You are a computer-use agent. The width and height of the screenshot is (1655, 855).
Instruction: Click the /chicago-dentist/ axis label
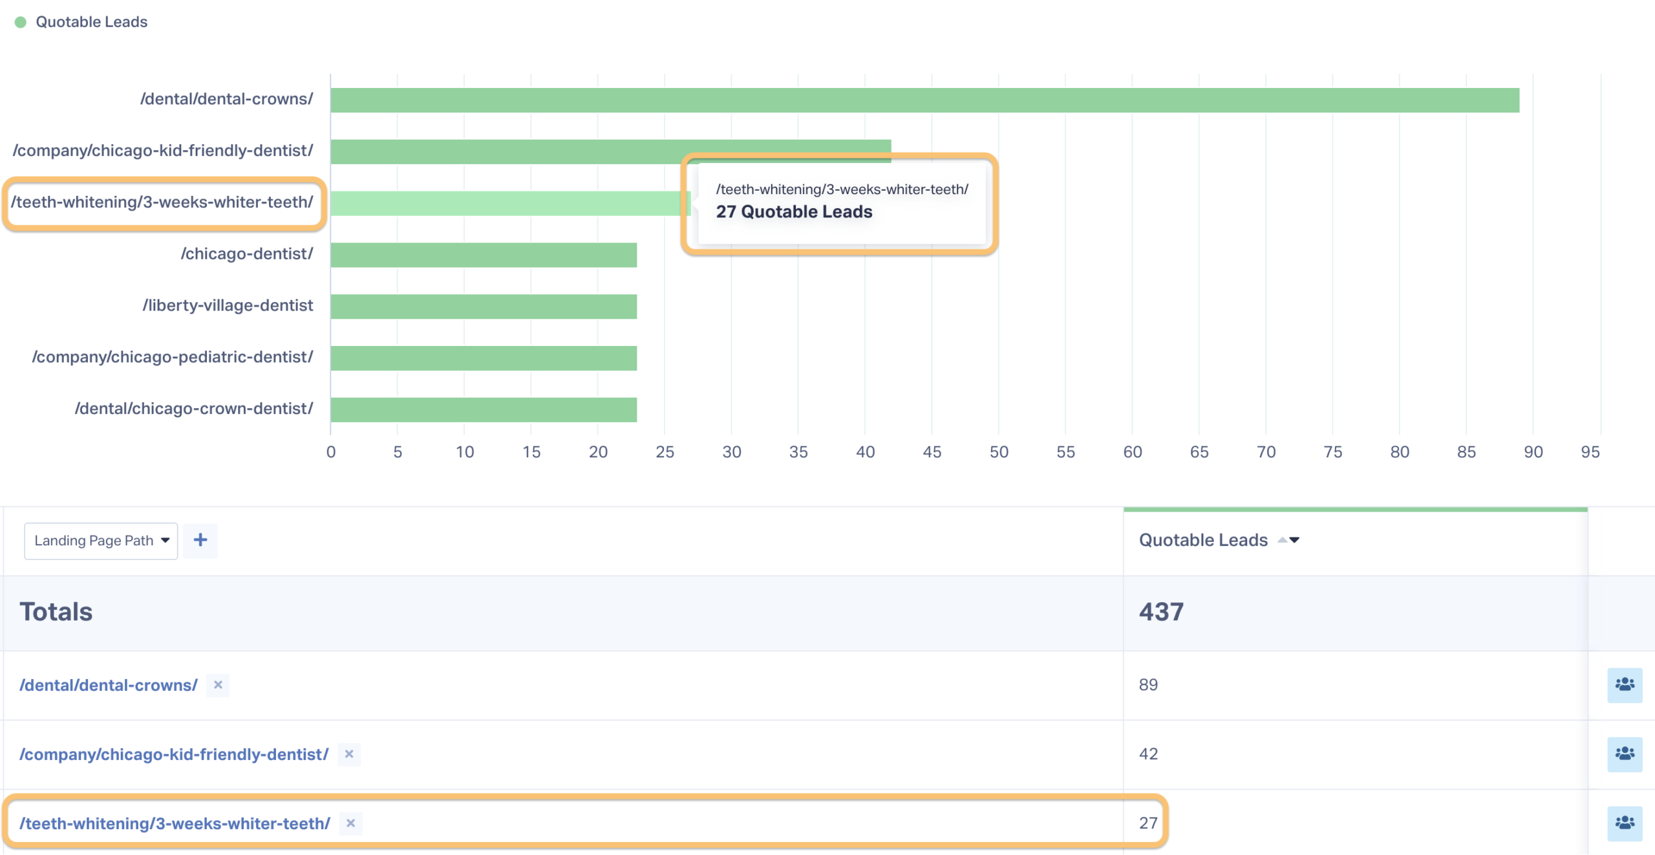pyautogui.click(x=247, y=254)
